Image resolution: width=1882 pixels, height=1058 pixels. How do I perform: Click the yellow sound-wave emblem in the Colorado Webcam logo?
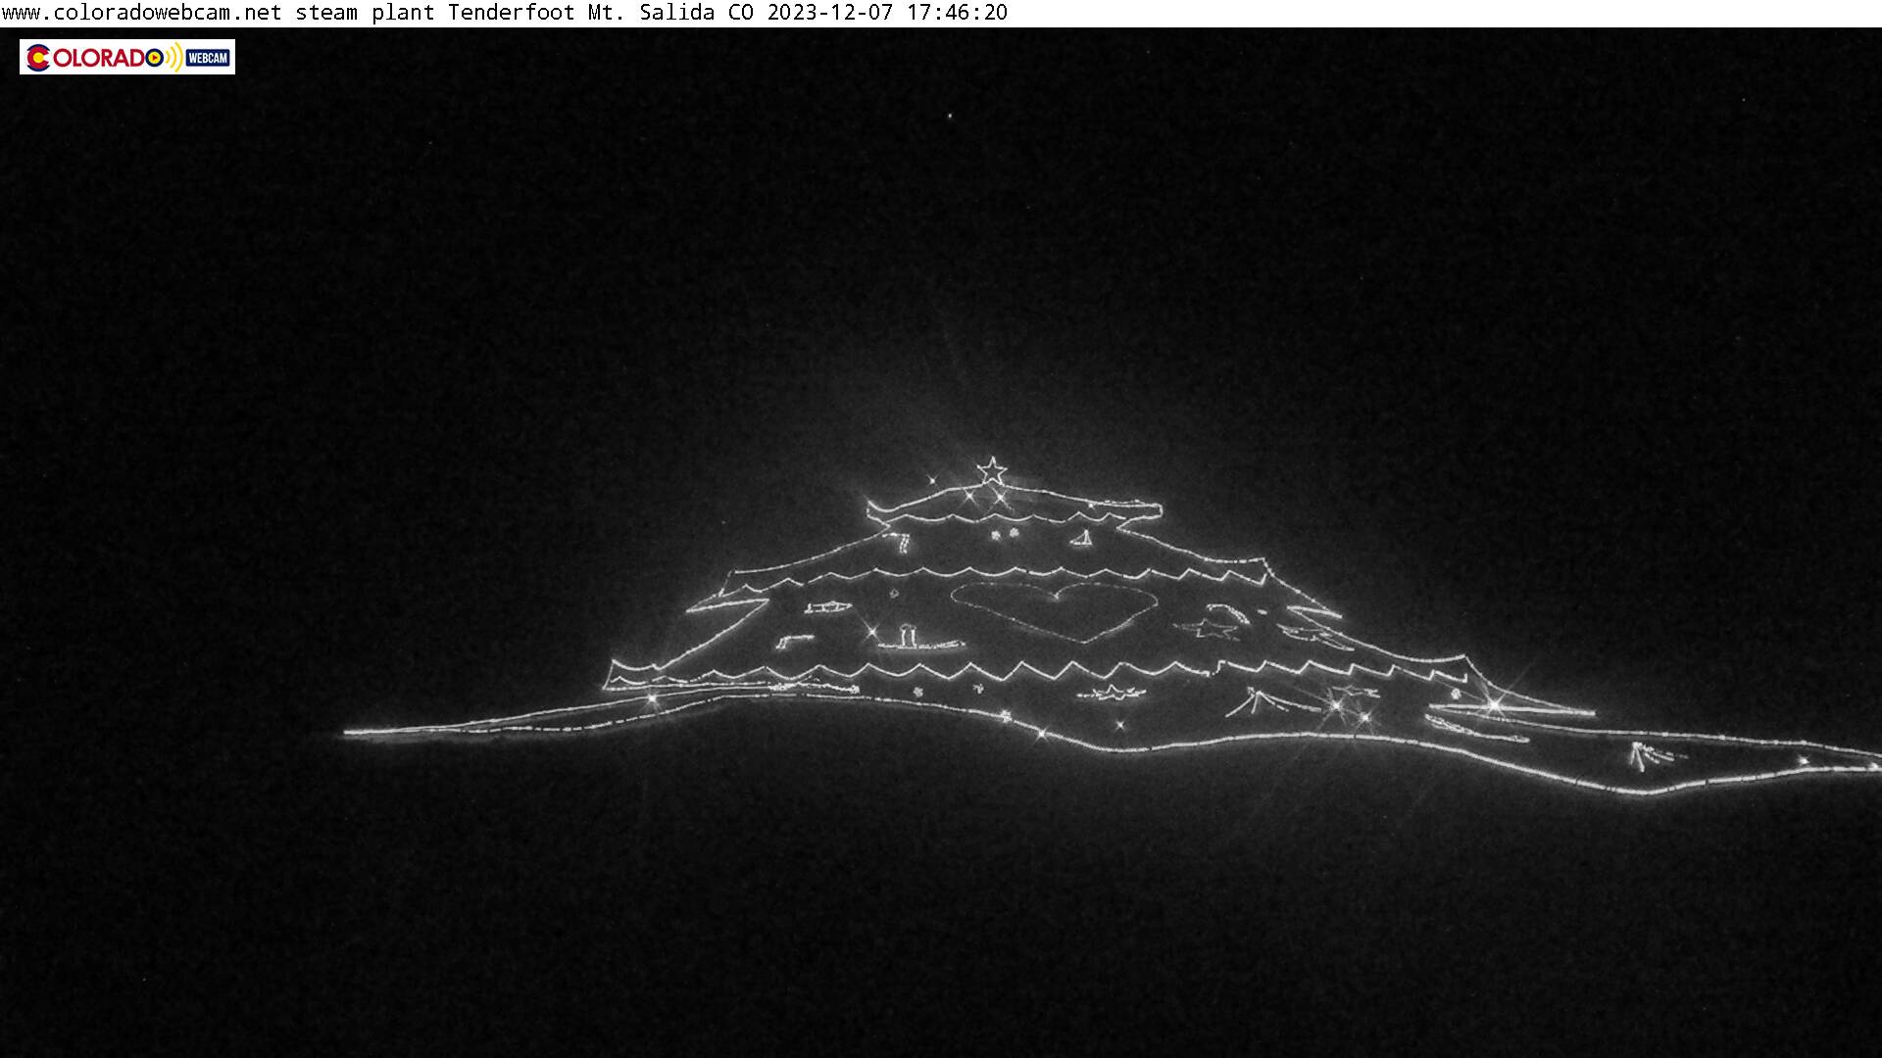173,57
